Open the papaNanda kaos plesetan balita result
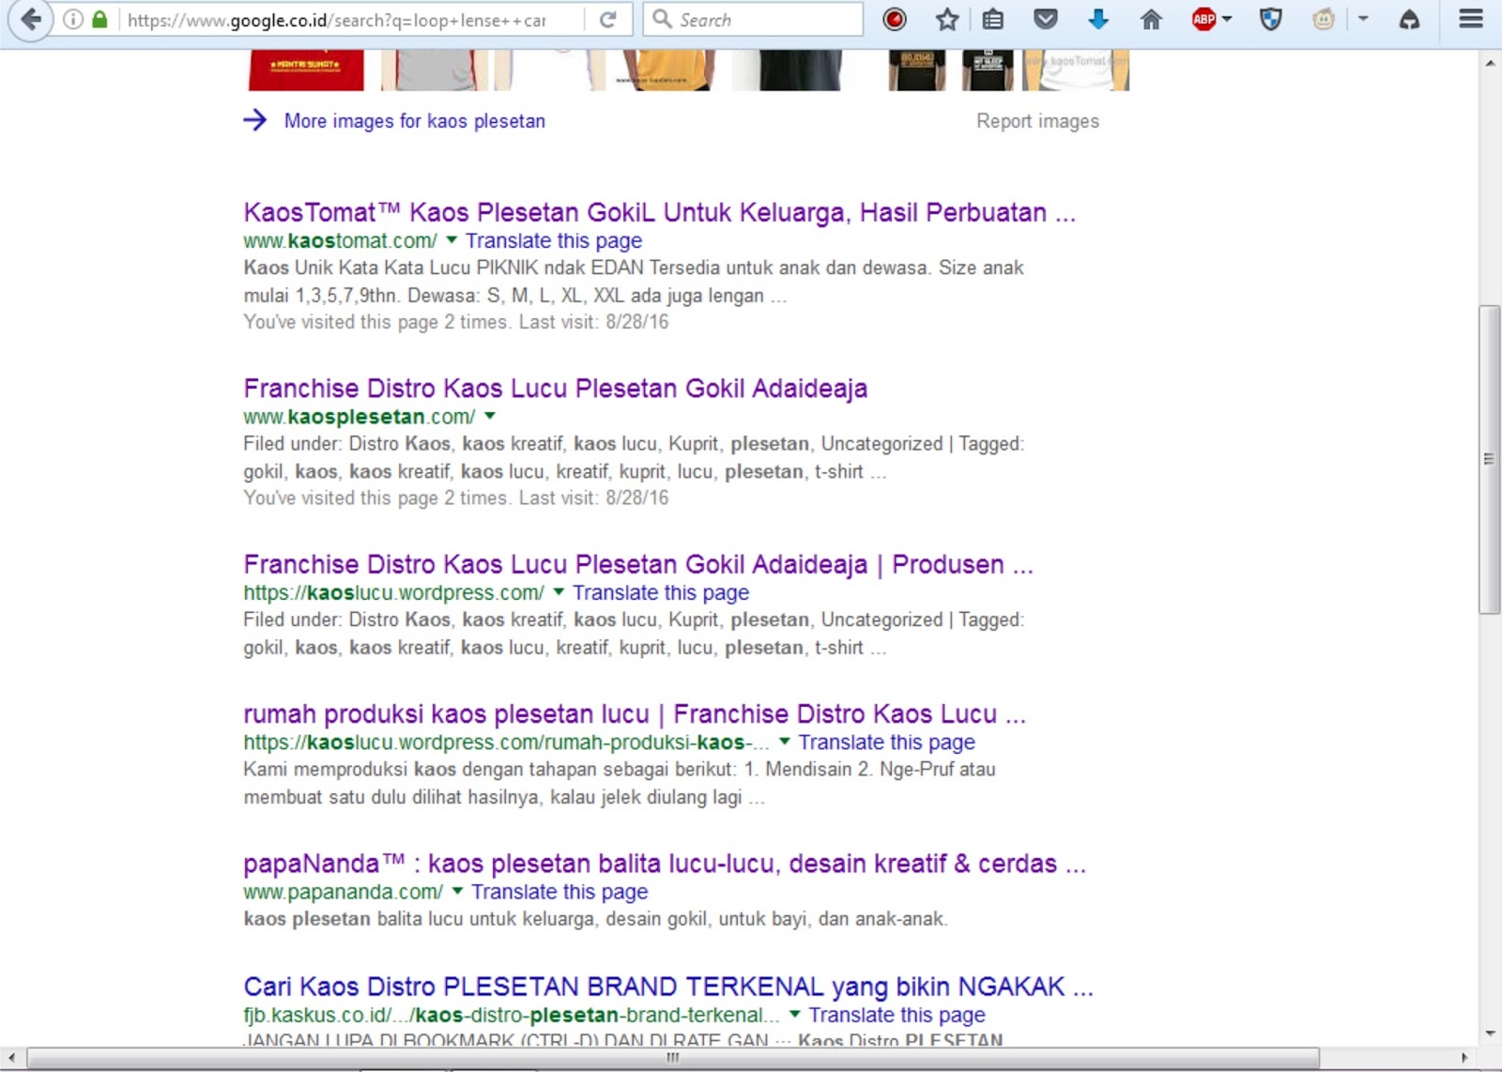1502x1072 pixels. coord(664,864)
